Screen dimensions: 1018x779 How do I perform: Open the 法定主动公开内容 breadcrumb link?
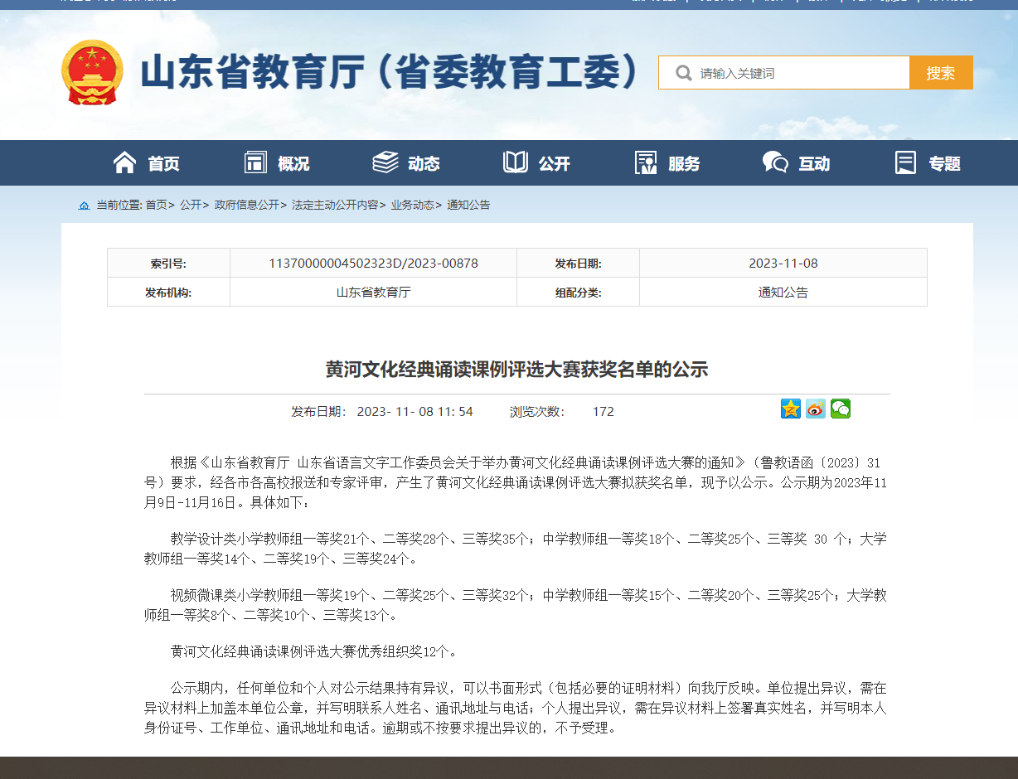pyautogui.click(x=334, y=205)
